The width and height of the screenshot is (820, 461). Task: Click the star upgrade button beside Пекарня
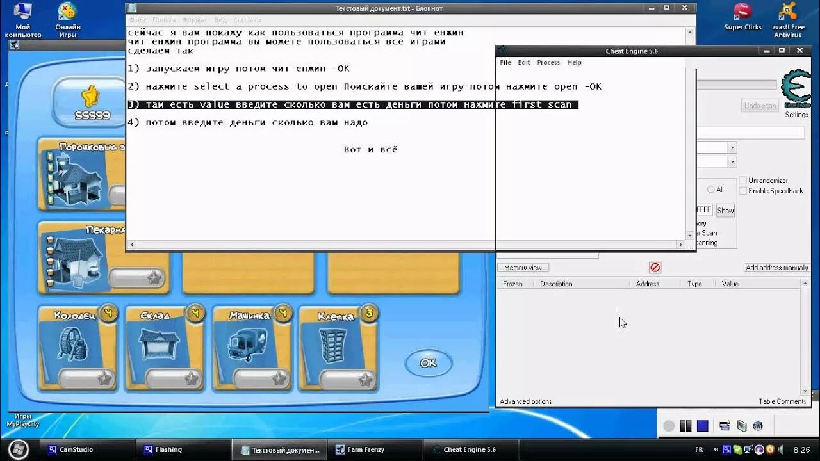click(136, 277)
